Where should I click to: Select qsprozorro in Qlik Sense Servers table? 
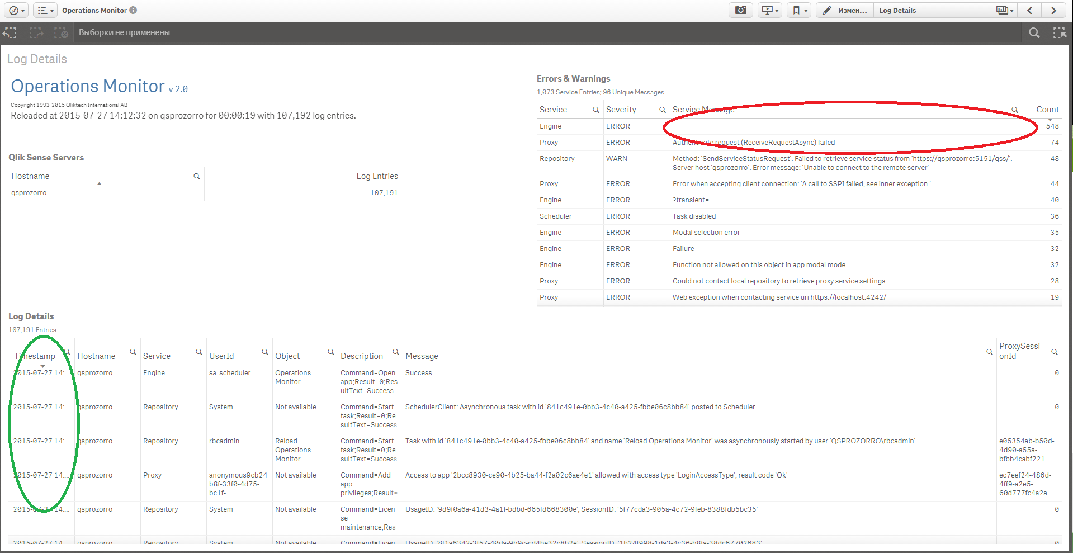click(x=29, y=193)
